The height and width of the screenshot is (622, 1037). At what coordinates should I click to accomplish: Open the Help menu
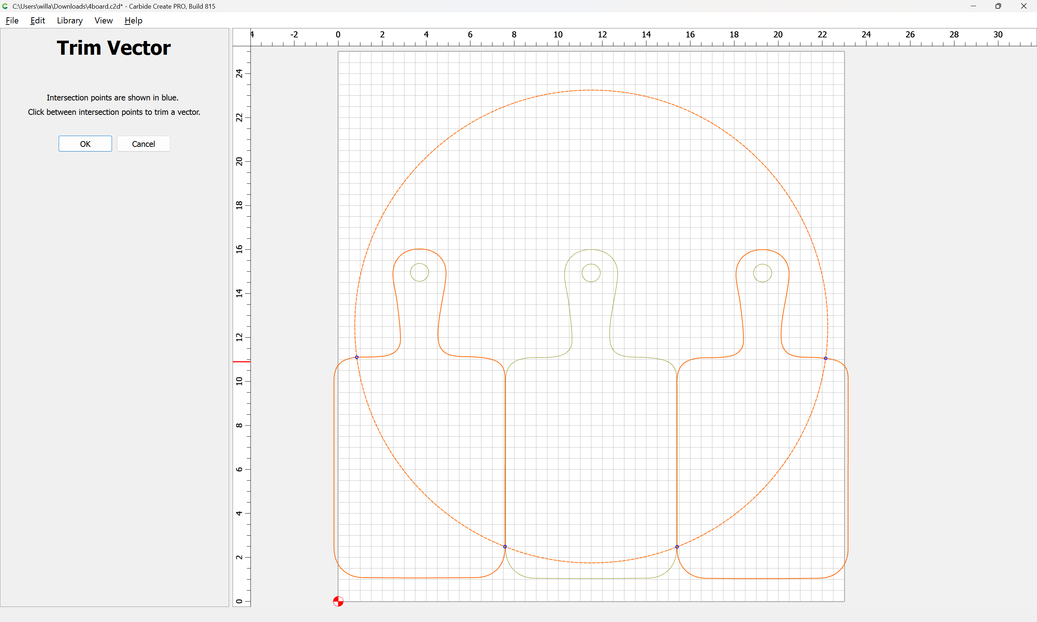point(133,21)
